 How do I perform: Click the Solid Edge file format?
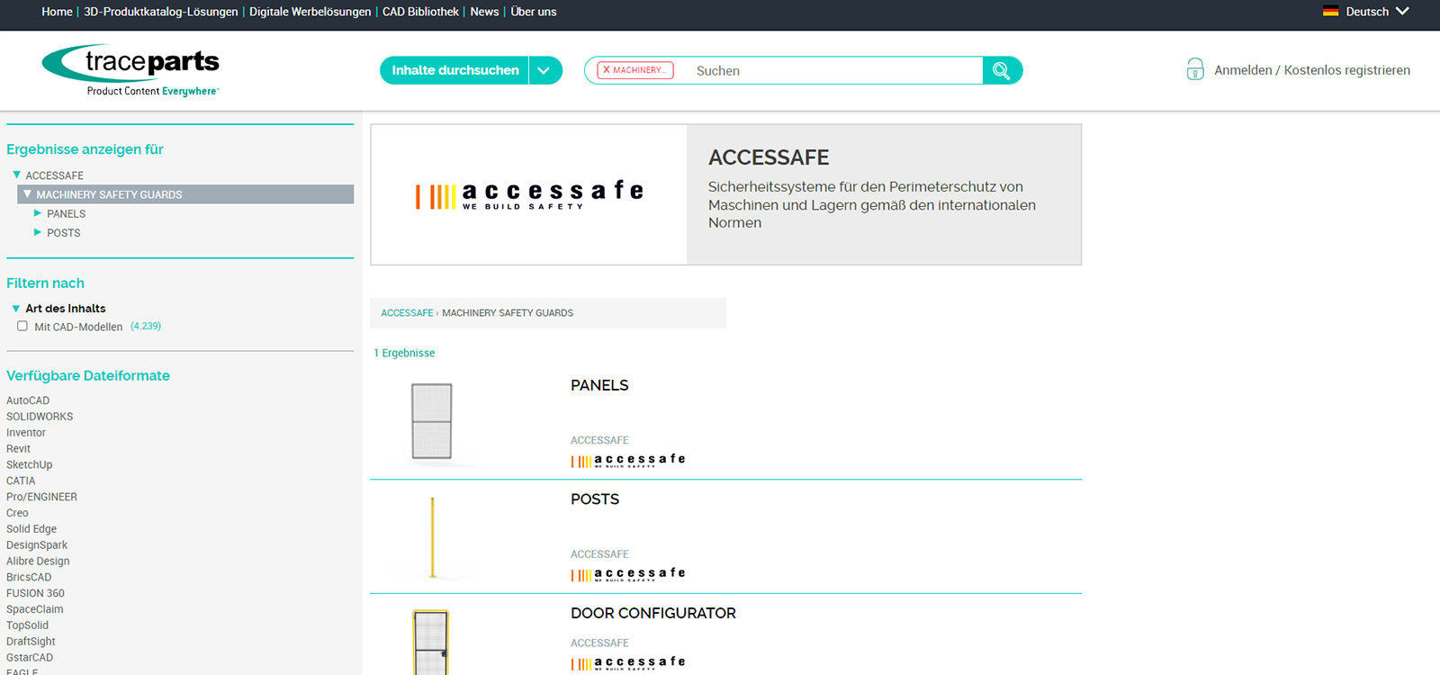[31, 529]
